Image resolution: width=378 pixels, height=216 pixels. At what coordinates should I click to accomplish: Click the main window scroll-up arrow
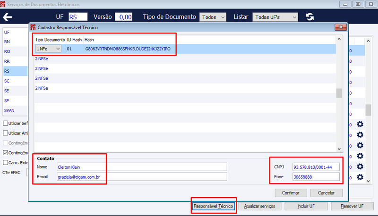[368, 41]
